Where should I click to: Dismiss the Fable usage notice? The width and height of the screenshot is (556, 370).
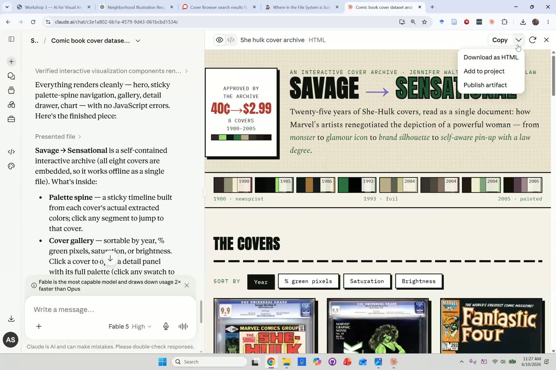[x=187, y=285]
